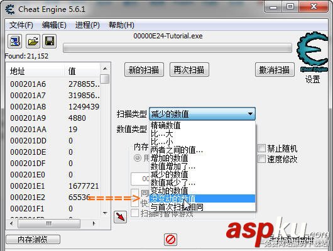Click address list vertical scrollbar thumb

click(x=105, y=79)
